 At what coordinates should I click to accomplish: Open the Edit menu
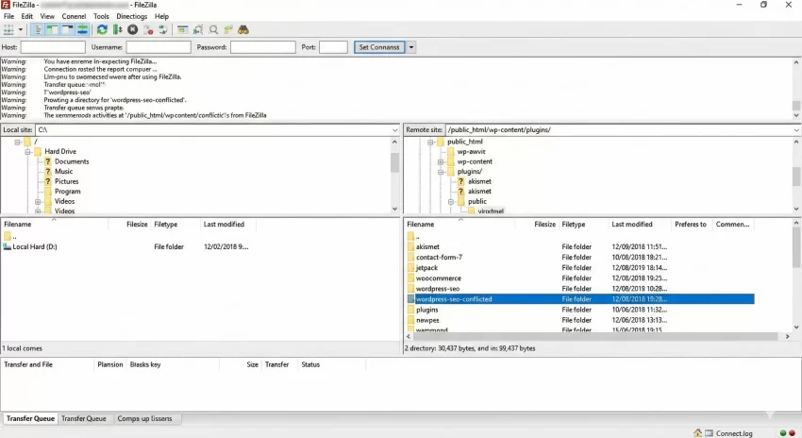[x=27, y=16]
